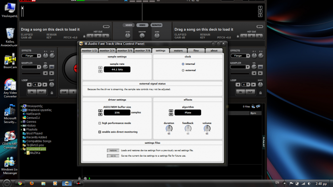The image size is (333, 187).
Task: Show hidden tray icons arrow
Action: click(285, 183)
